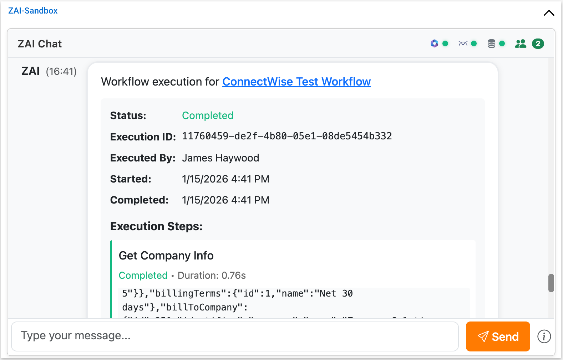This screenshot has width=563, height=360.
Task: Click the Execution Steps heading
Action: 156,226
